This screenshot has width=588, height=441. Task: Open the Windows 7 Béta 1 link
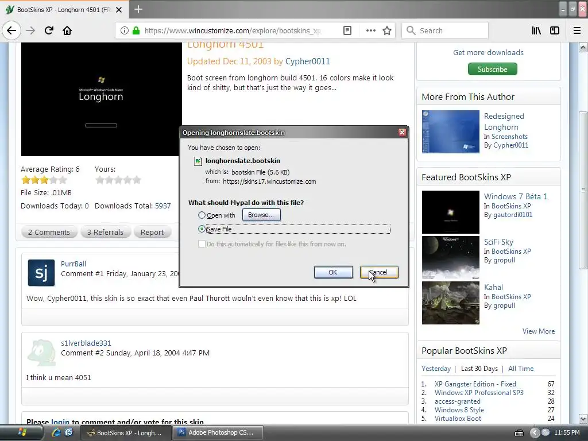tap(516, 196)
